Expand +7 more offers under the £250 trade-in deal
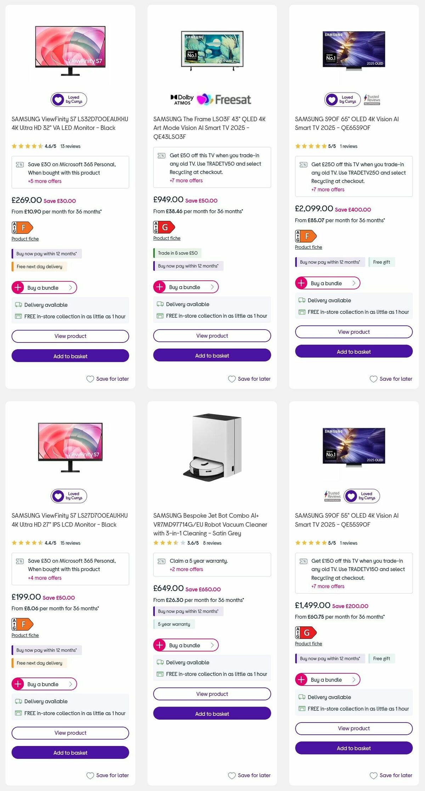This screenshot has width=425, height=791. 328,189
